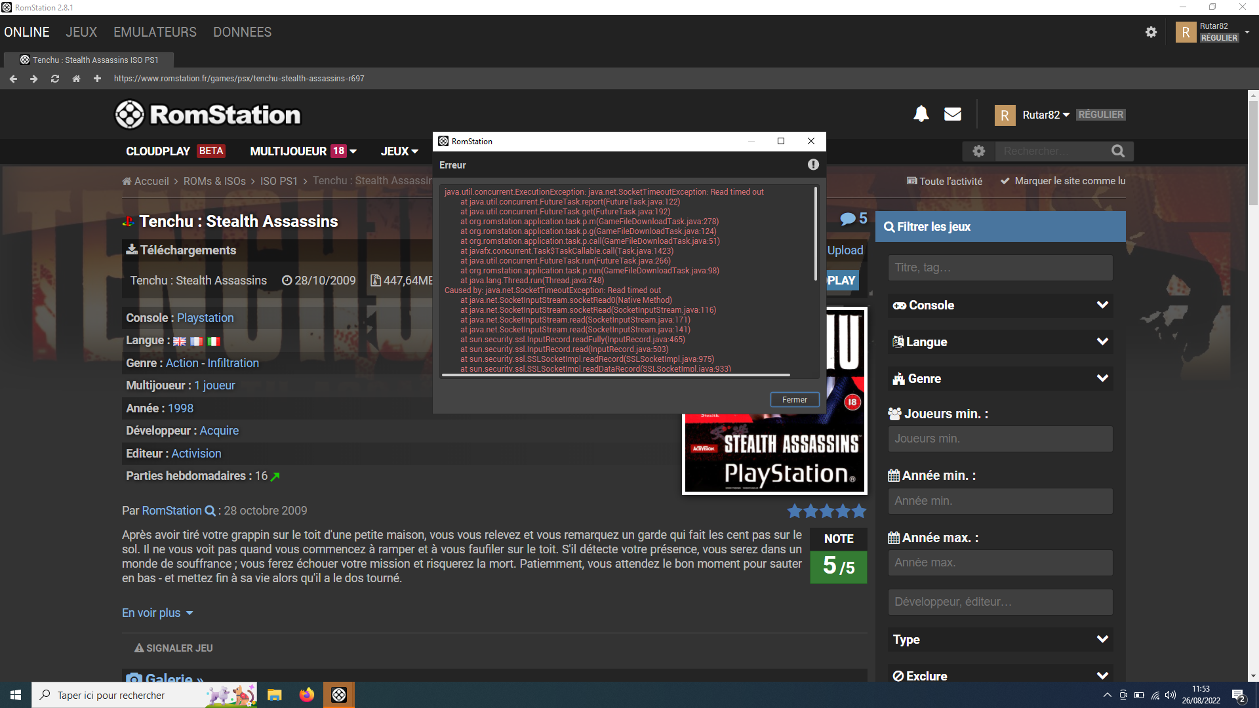Click the back navigation arrow
The height and width of the screenshot is (708, 1259).
[13, 79]
